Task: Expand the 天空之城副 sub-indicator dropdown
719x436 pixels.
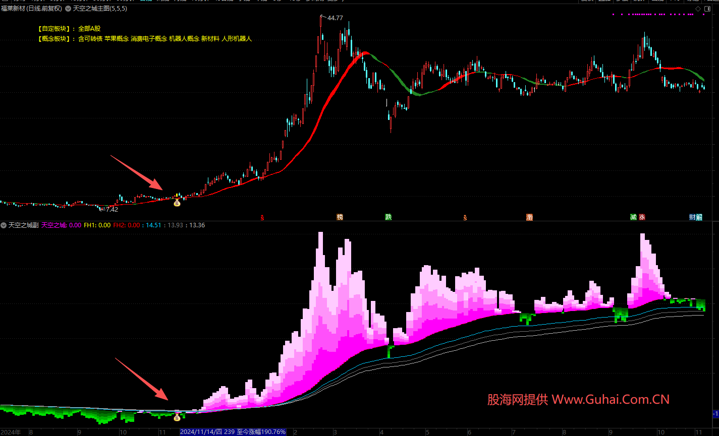Action: tap(4, 225)
